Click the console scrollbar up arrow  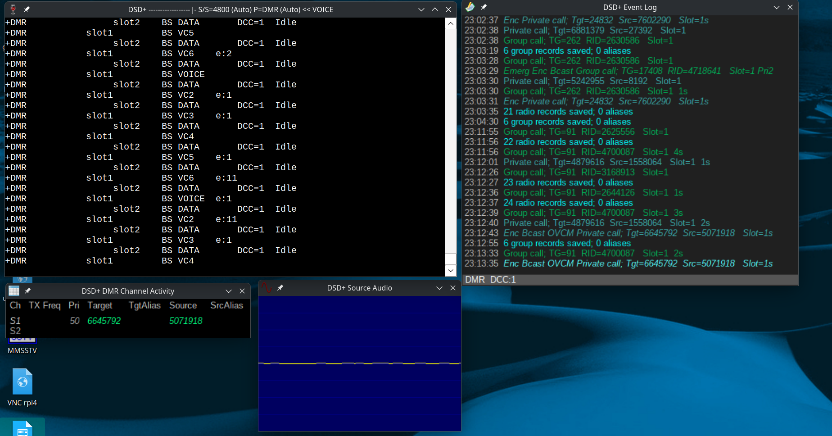click(x=451, y=23)
